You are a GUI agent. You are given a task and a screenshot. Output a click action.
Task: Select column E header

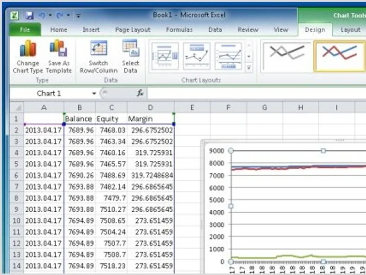pyautogui.click(x=192, y=107)
